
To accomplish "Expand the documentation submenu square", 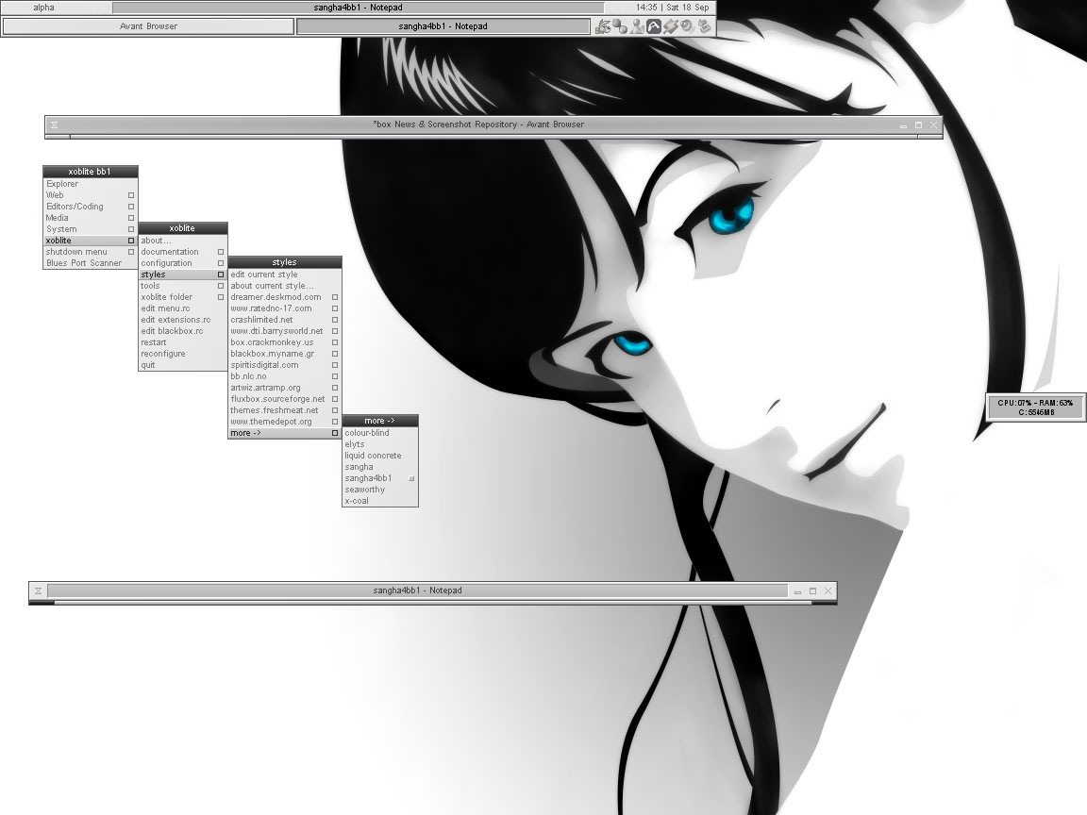I will 221,252.
